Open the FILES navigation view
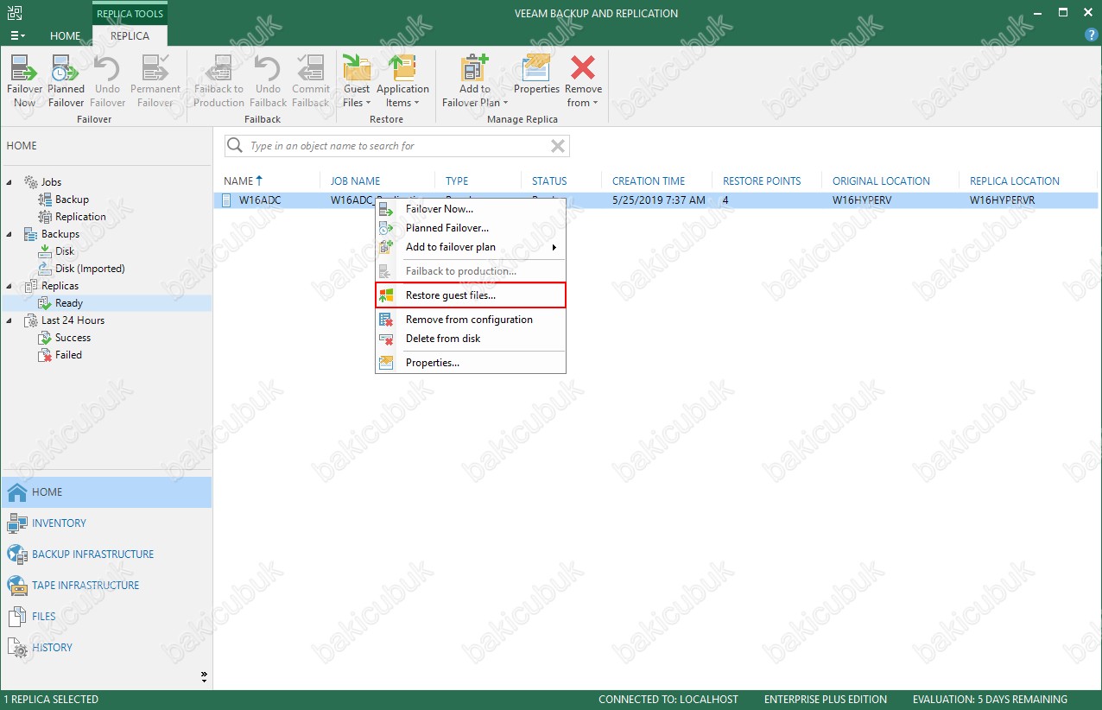This screenshot has width=1102, height=710. click(x=105, y=617)
